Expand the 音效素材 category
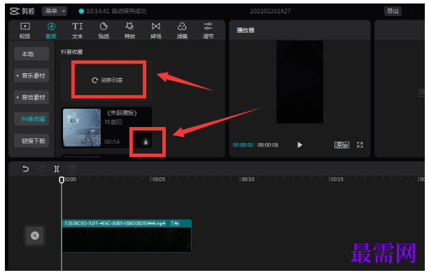 click(x=31, y=97)
